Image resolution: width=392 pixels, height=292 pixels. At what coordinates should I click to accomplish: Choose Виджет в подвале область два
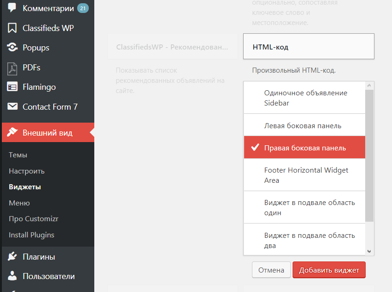(305, 240)
